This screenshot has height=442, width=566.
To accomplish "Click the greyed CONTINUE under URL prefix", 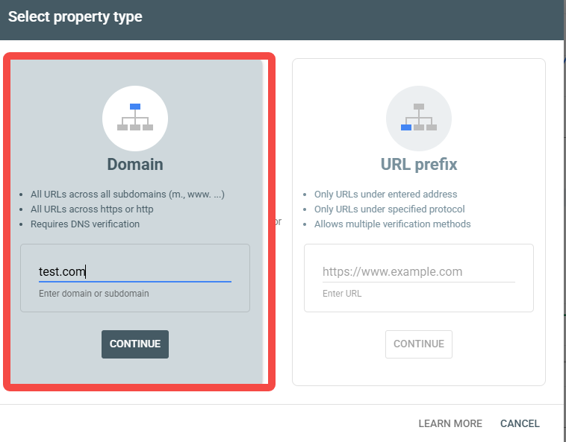I will point(419,344).
